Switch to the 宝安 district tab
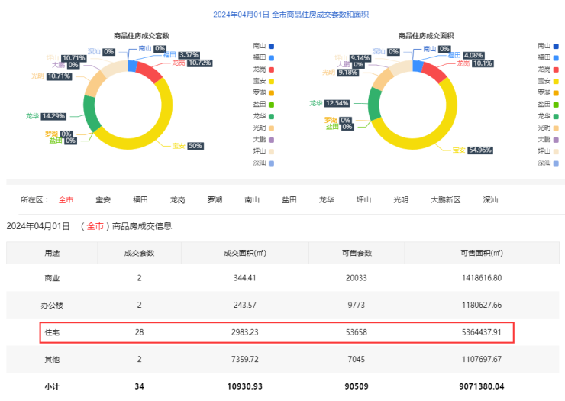The image size is (565, 401). pyautogui.click(x=103, y=200)
